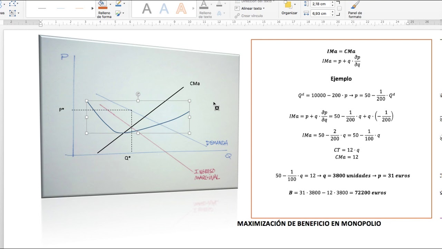Increase height with the up stepper
Image resolution: width=442 pixels, height=249 pixels.
(x=333, y=2)
